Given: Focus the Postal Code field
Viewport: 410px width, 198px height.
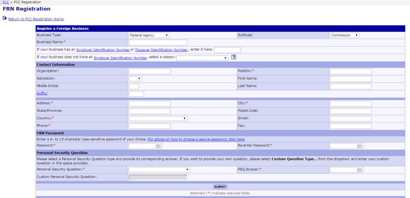Looking at the screenshot, I should (351, 111).
